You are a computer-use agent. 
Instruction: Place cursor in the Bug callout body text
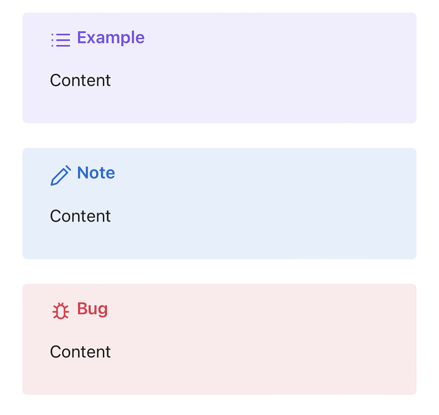pyautogui.click(x=80, y=351)
